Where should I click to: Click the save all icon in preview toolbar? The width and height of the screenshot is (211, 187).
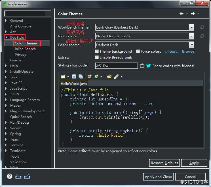tap(81, 76)
